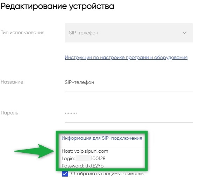Click the blue checkmark icon

point(65,174)
